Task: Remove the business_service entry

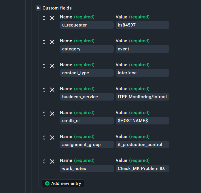Action: coord(52,90)
